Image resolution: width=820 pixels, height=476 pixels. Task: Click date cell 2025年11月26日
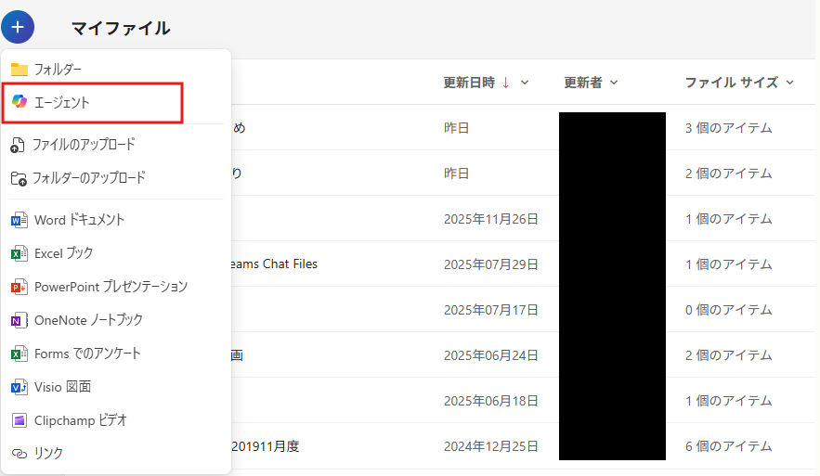[x=491, y=219]
